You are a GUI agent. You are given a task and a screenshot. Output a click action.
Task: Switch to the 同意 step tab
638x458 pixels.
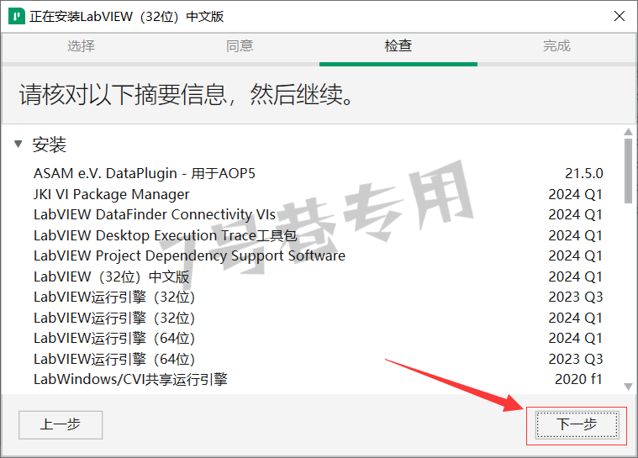pyautogui.click(x=240, y=45)
